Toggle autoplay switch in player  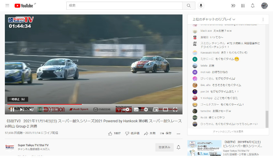(x=127, y=109)
